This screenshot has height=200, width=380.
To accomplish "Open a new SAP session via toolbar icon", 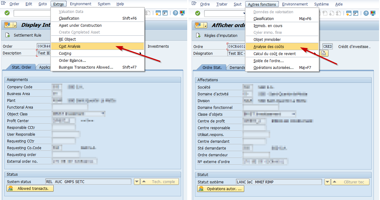I will pyautogui.click(x=158, y=13).
